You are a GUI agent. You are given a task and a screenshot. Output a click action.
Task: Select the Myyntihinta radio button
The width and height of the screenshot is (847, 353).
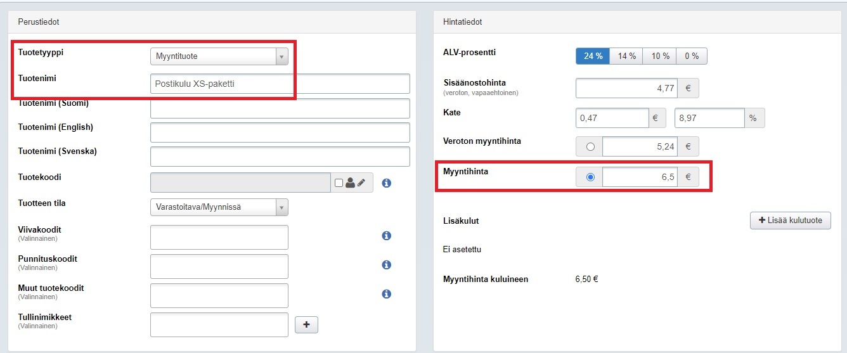(x=591, y=177)
